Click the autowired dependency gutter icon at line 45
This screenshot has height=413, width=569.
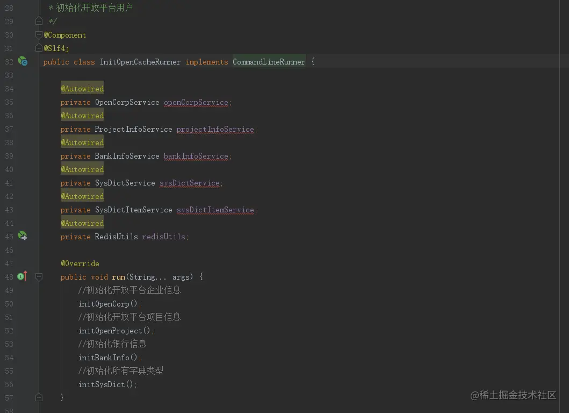pyautogui.click(x=23, y=236)
